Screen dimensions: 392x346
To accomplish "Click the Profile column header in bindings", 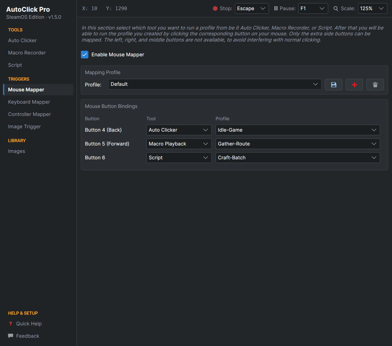I will click(223, 118).
